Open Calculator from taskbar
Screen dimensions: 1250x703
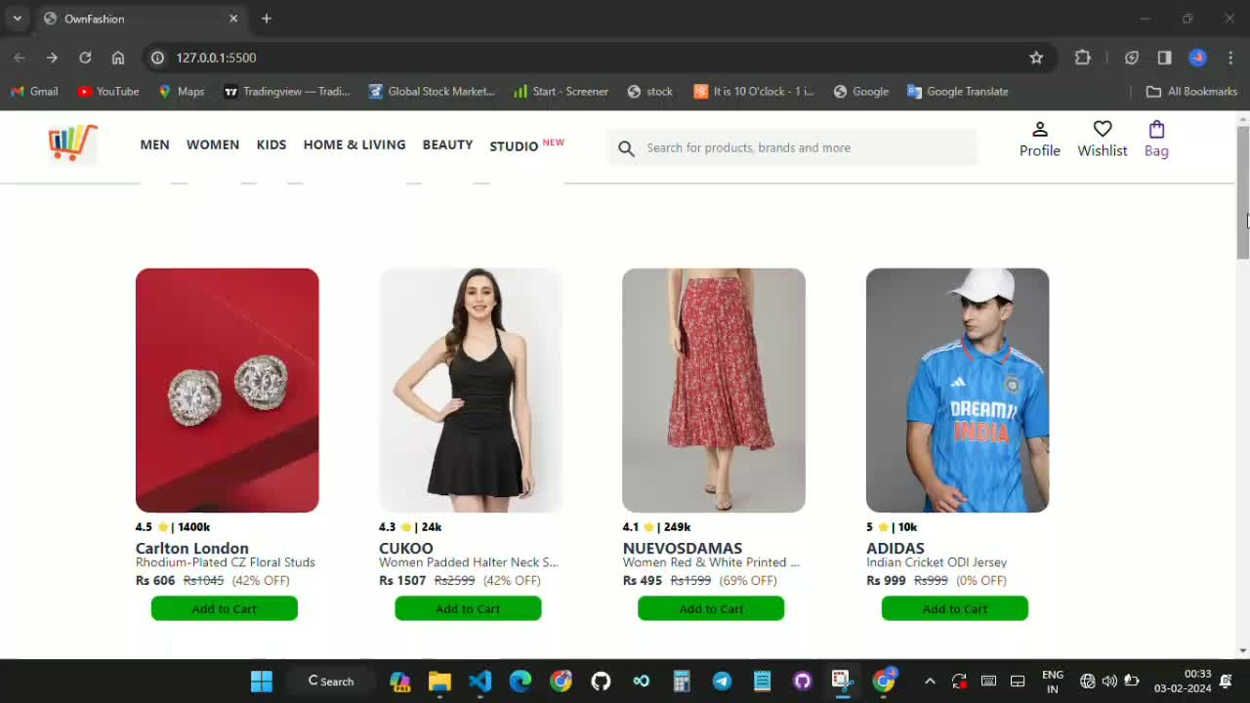682,682
